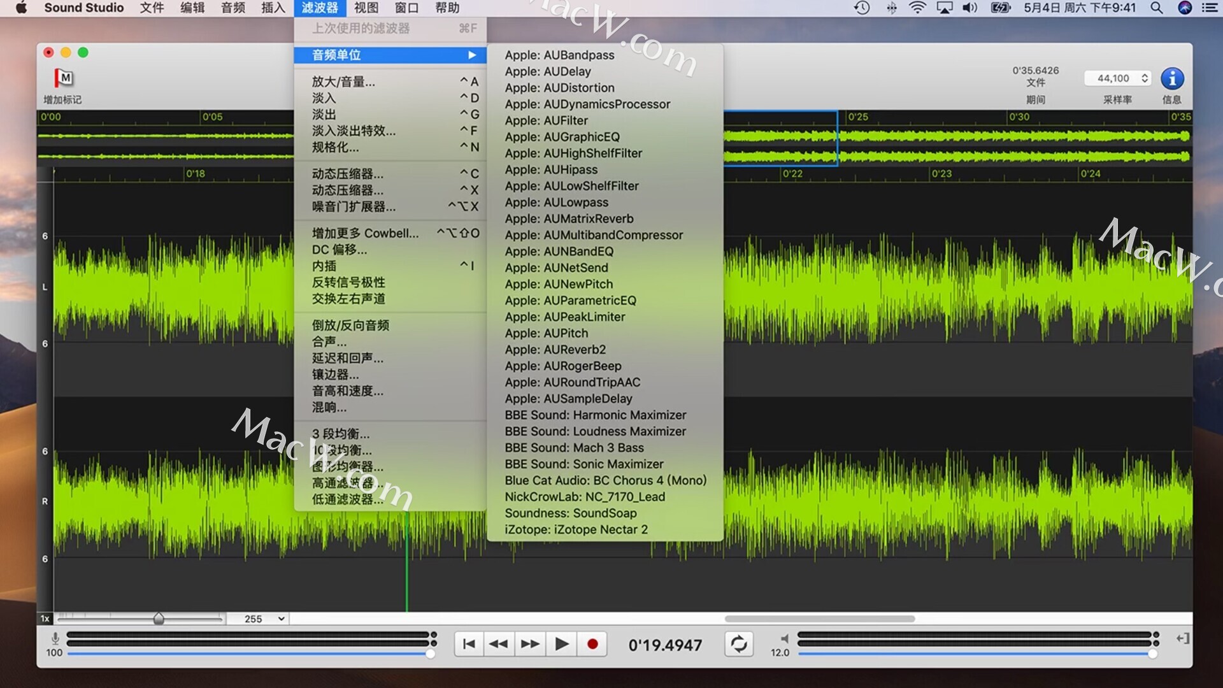The height and width of the screenshot is (688, 1223).
Task: Open the 帮助 menu
Action: tap(447, 8)
